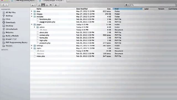
Task: Open Vectors in the sidebar
Action: tap(9, 46)
